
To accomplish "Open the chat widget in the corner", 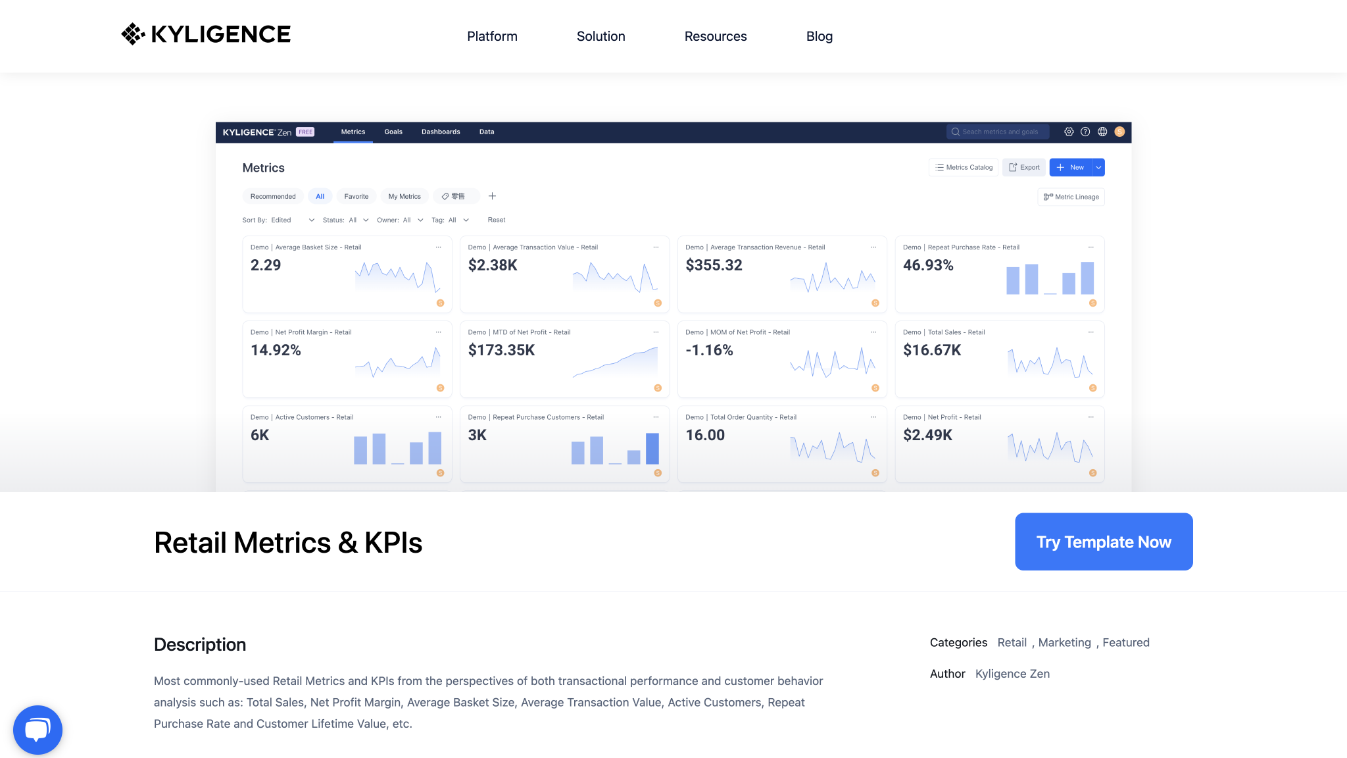I will (37, 729).
